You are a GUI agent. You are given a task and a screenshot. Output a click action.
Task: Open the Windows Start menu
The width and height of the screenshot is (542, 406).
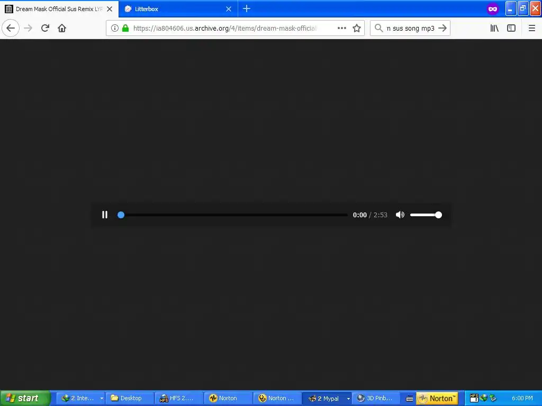[x=25, y=398]
